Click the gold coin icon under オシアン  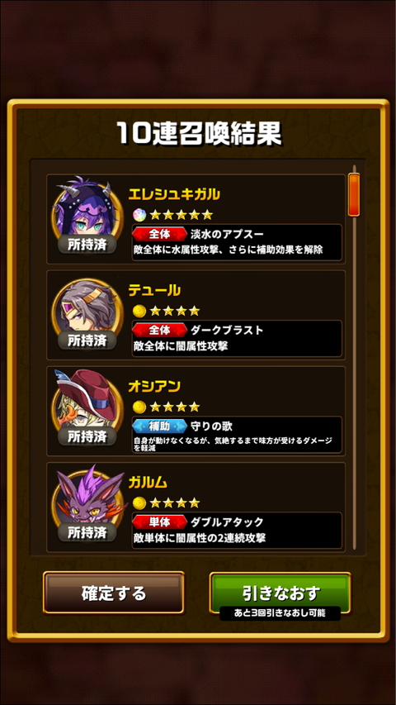tap(139, 407)
